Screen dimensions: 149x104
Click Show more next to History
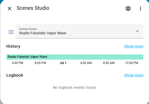134,46
